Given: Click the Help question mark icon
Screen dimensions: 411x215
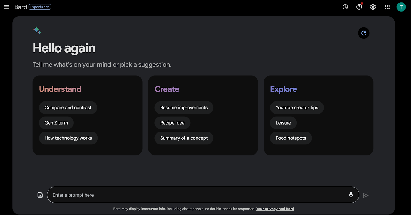Looking at the screenshot, I should (359, 7).
